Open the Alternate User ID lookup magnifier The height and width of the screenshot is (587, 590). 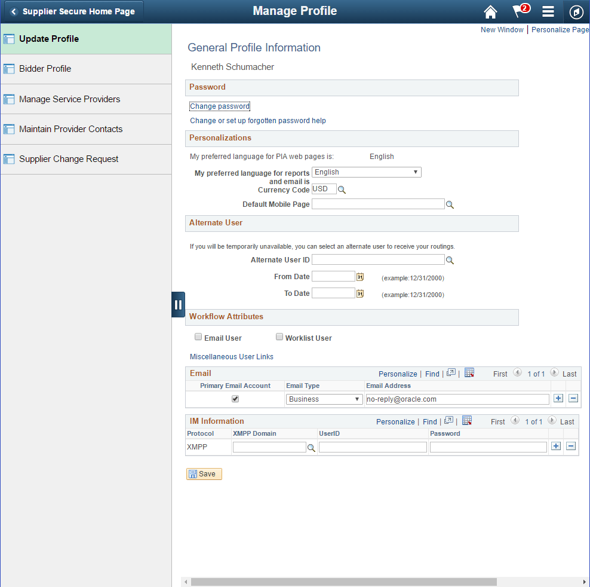point(450,260)
